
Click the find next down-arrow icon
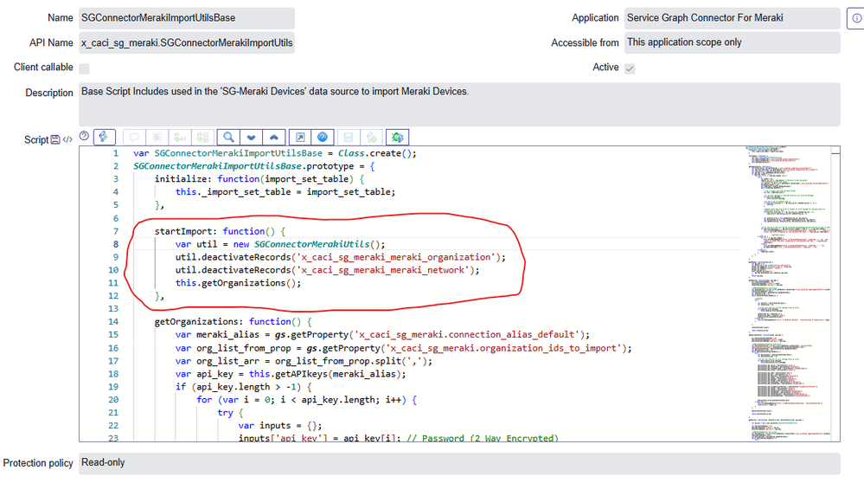click(x=252, y=137)
